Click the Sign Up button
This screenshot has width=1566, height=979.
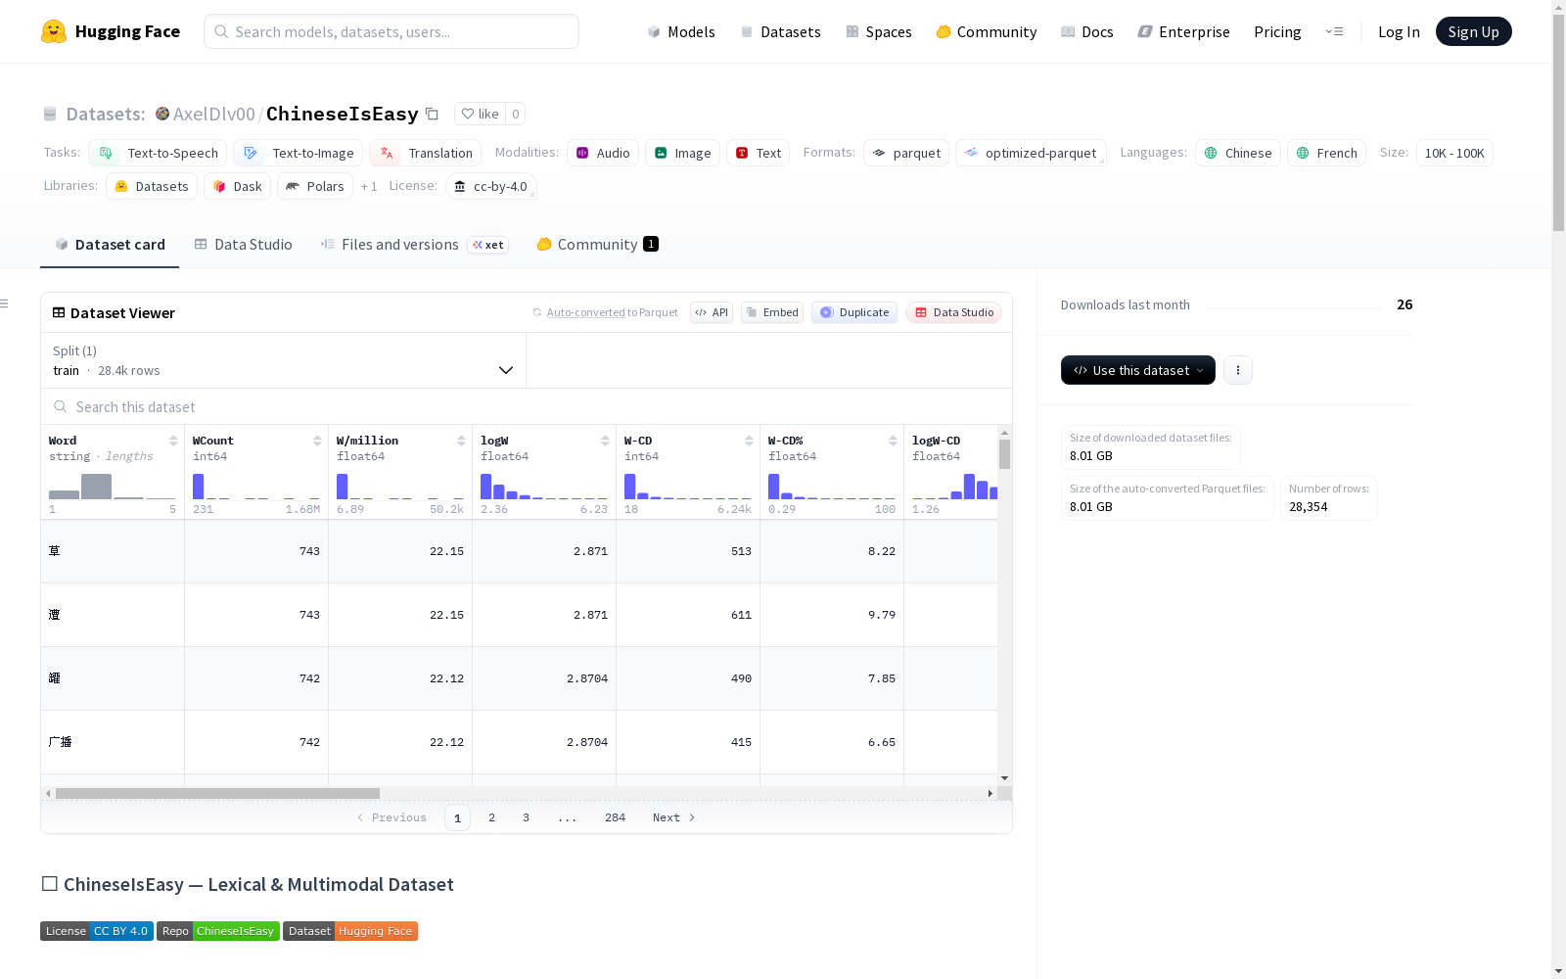pyautogui.click(x=1474, y=31)
